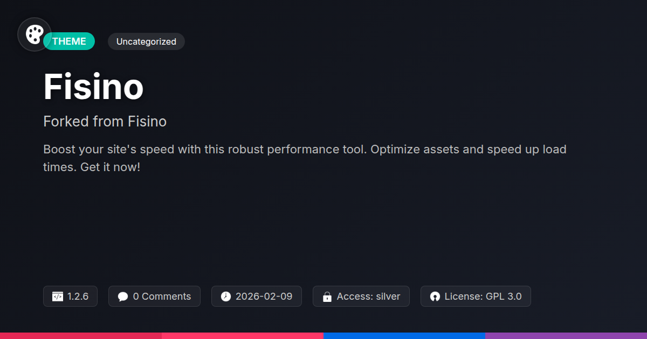The height and width of the screenshot is (339, 647).
Task: Click the code version icon
Action: pyautogui.click(x=58, y=296)
